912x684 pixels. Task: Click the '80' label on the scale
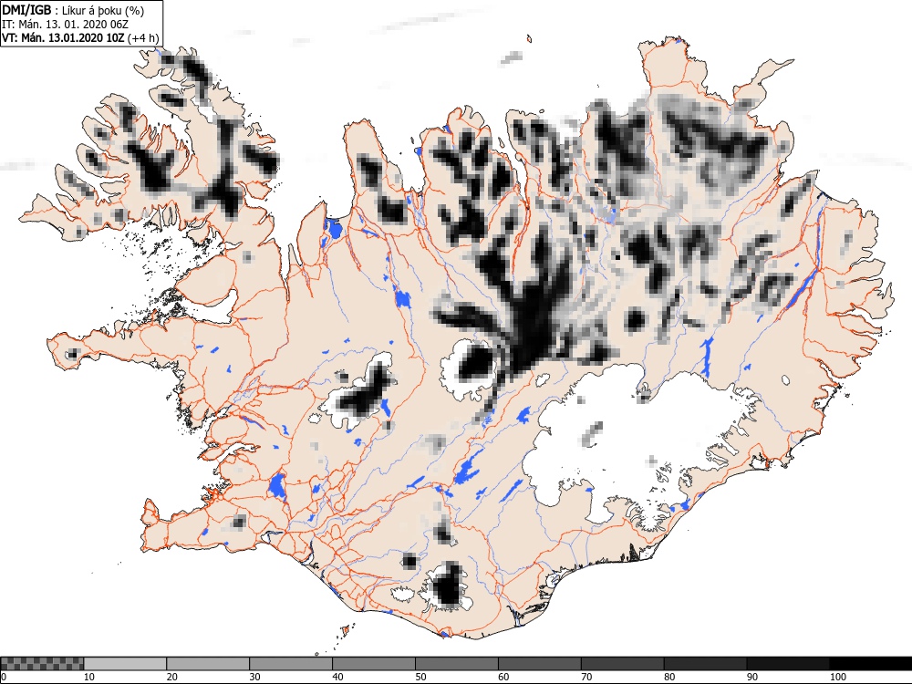669,677
